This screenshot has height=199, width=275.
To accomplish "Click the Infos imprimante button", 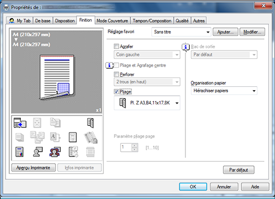I will (x=79, y=168).
